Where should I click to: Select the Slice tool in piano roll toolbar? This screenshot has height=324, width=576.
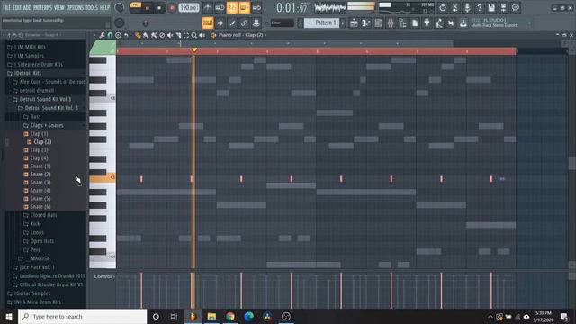pyautogui.click(x=178, y=35)
